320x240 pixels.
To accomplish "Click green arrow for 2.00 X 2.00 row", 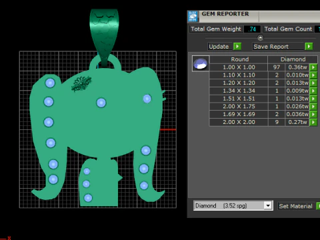I will (x=313, y=122).
